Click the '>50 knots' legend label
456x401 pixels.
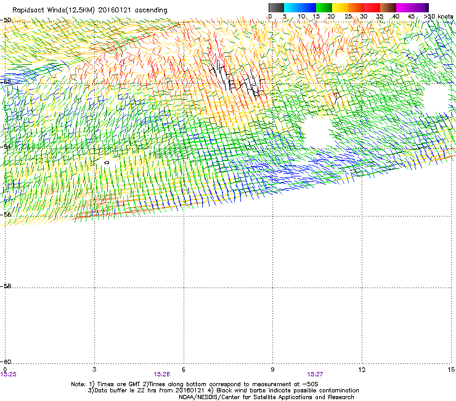438,17
